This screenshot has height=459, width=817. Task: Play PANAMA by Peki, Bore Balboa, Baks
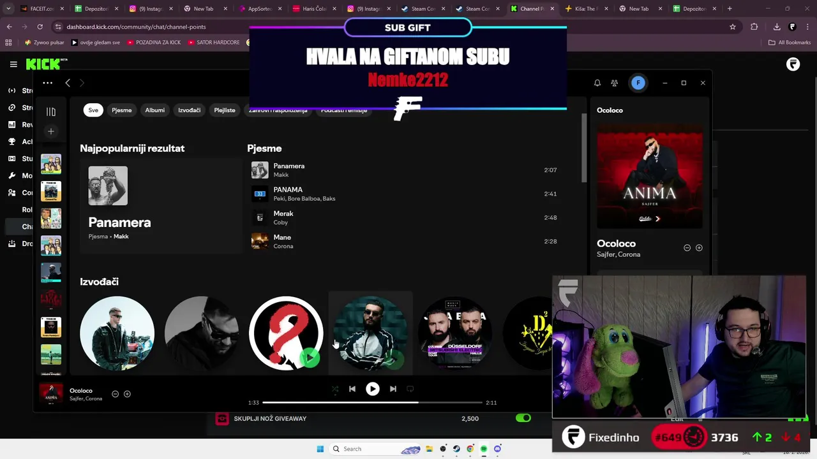[408, 194]
